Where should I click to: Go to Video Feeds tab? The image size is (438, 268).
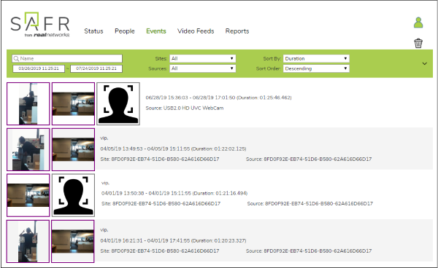tap(196, 31)
